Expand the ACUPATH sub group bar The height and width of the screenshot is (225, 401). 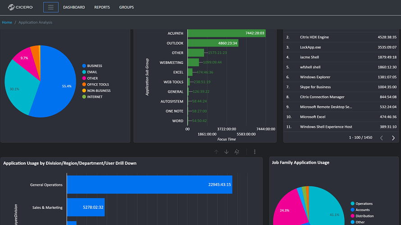(x=227, y=33)
